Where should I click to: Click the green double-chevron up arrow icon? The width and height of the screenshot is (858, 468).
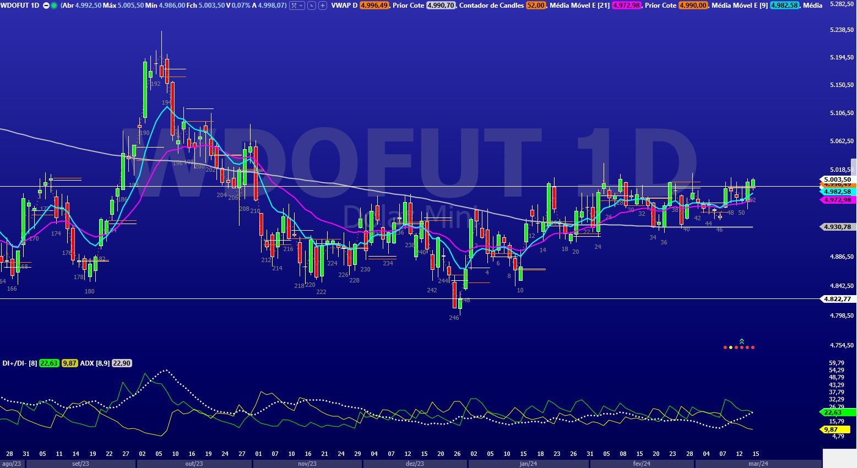[742, 341]
